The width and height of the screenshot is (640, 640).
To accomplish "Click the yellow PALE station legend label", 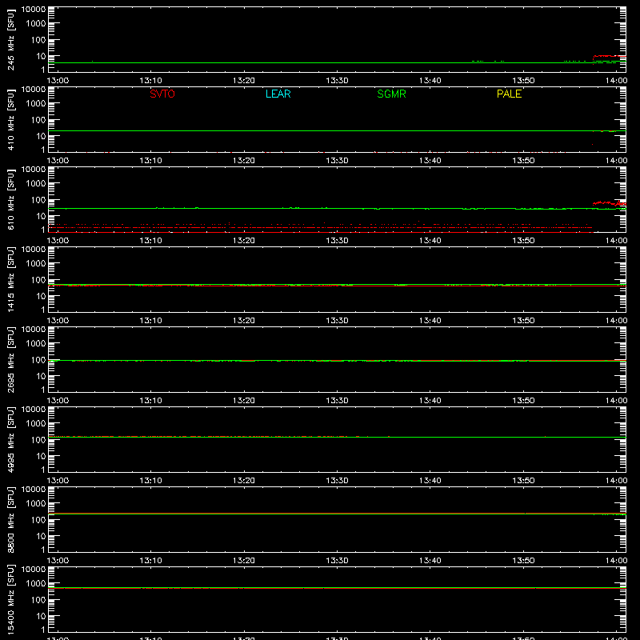I will 509,94.
